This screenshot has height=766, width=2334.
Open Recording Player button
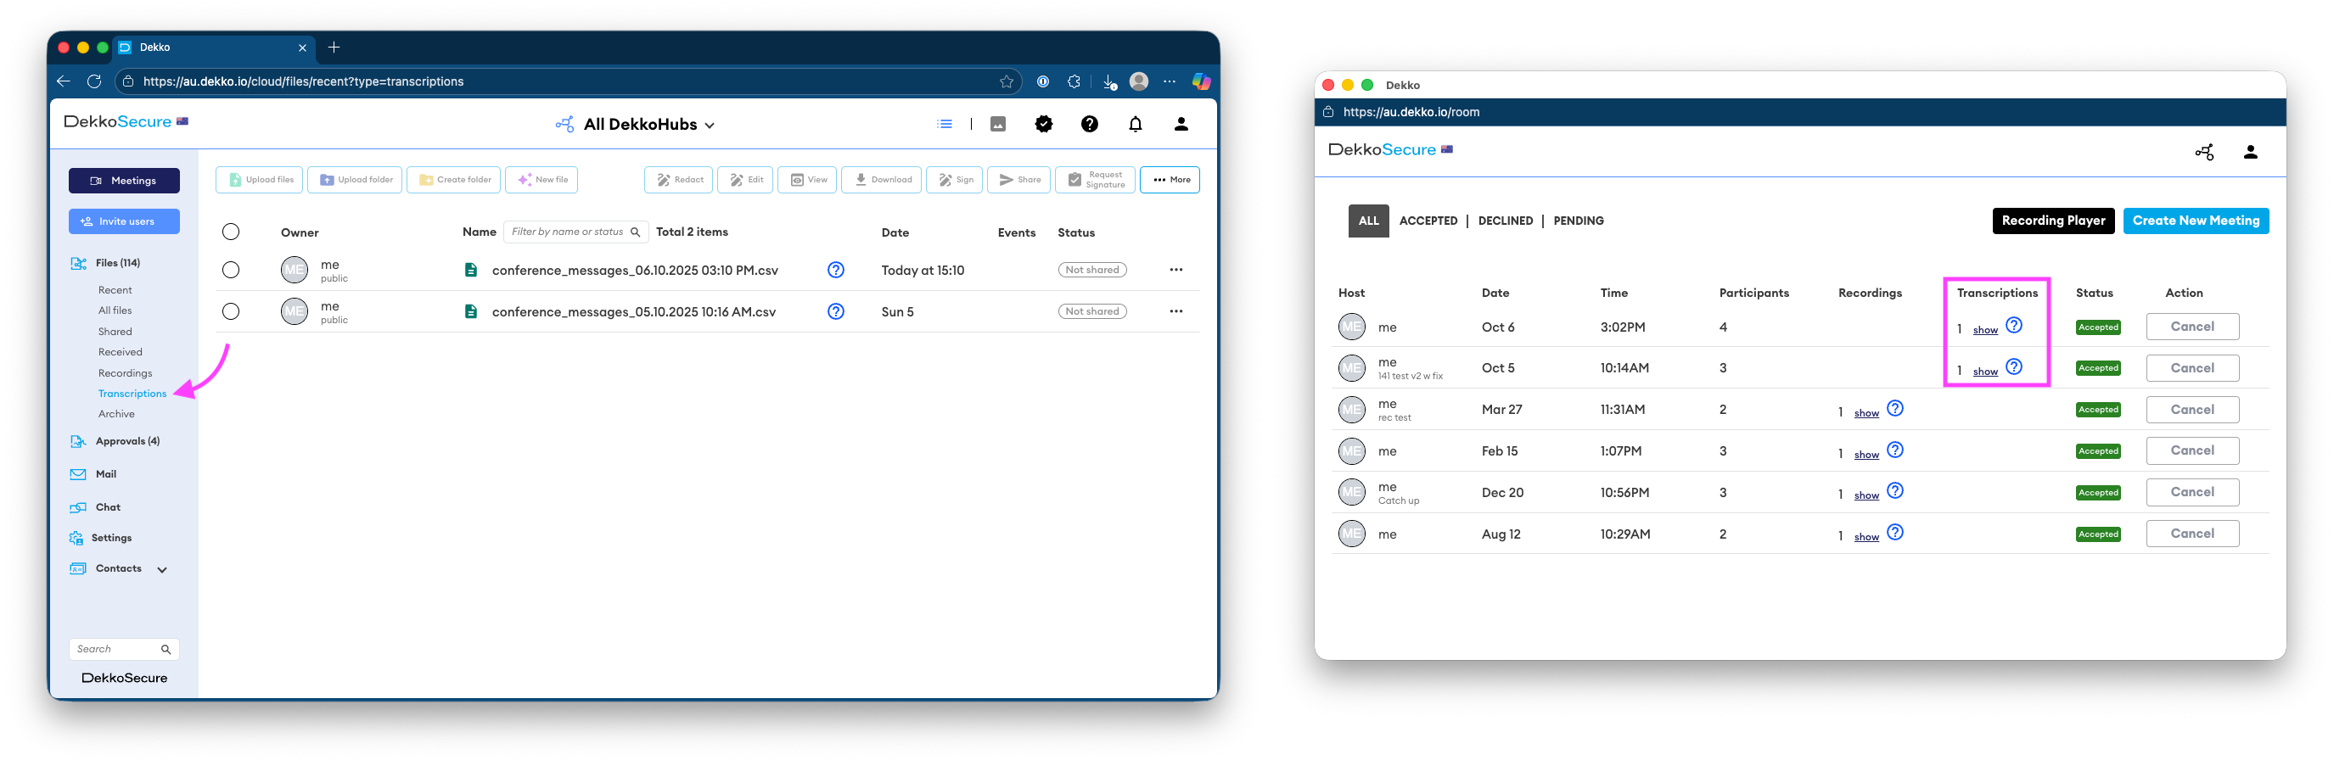[x=2053, y=221]
